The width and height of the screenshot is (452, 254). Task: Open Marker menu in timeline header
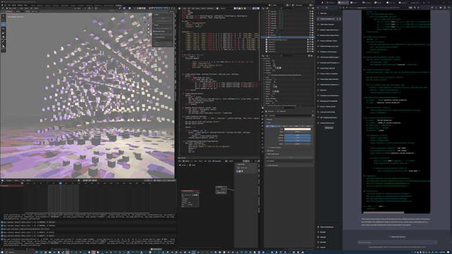[x=28, y=181]
